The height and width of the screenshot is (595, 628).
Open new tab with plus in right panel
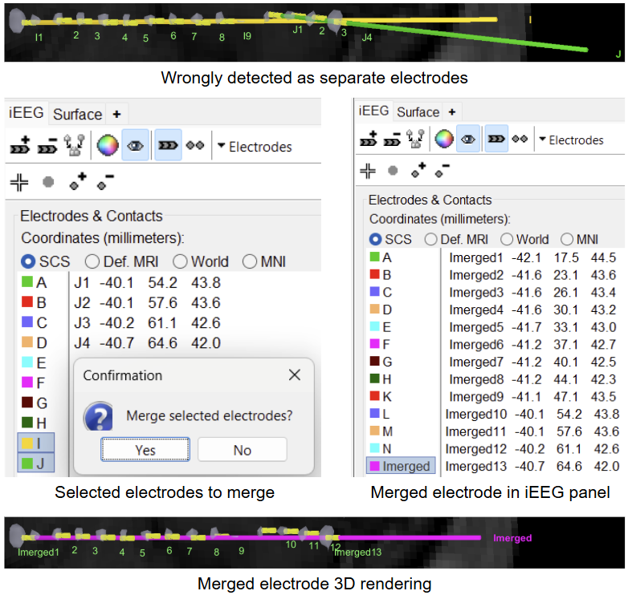coord(452,112)
